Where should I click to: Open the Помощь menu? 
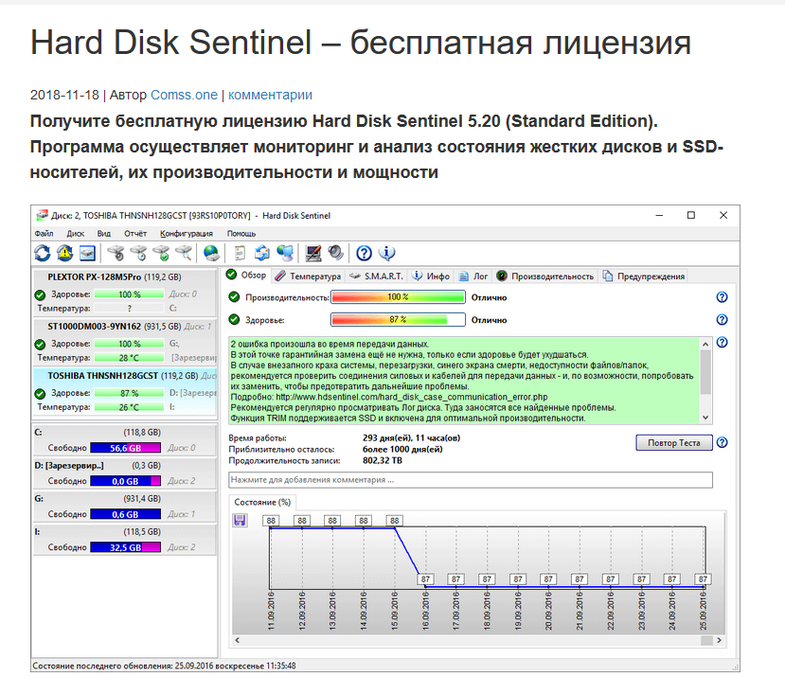coord(241,233)
